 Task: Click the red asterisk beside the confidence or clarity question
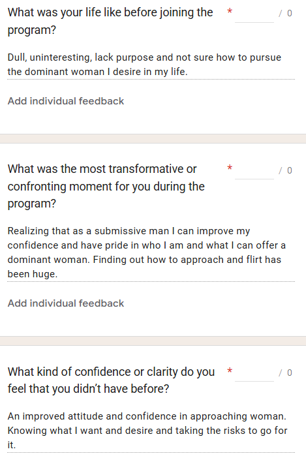[230, 371]
